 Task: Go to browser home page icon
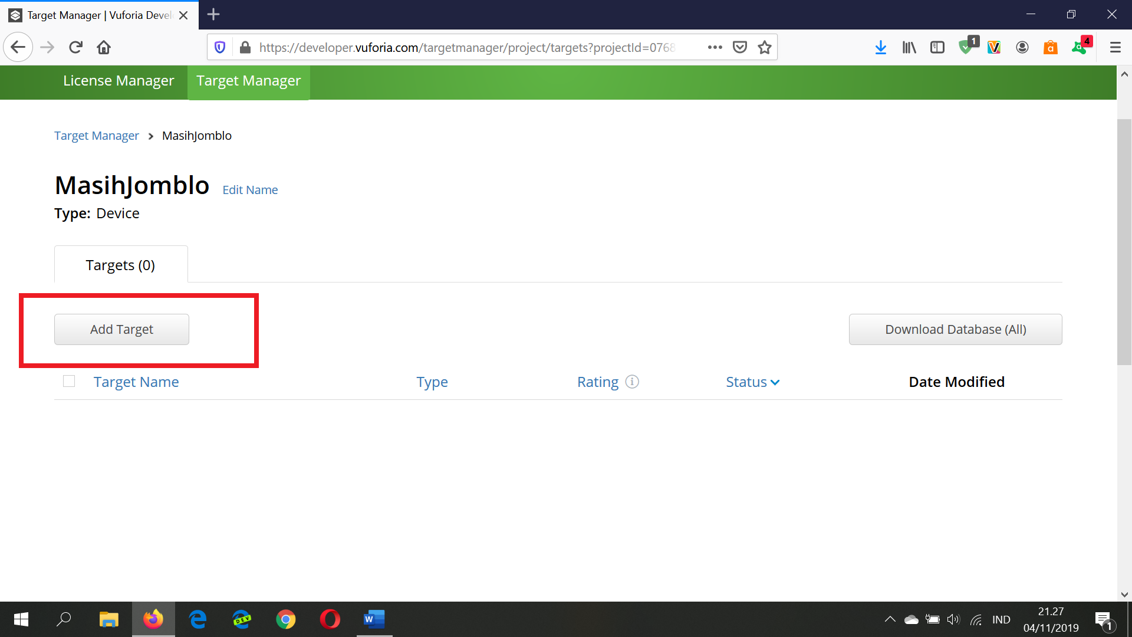104,47
